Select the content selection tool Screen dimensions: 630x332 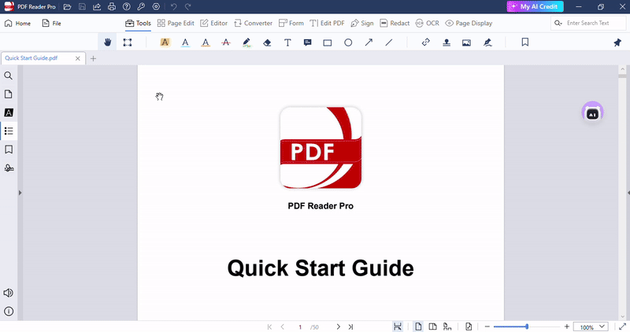click(128, 42)
